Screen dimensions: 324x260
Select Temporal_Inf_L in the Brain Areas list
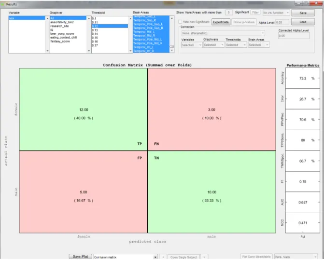(151, 47)
